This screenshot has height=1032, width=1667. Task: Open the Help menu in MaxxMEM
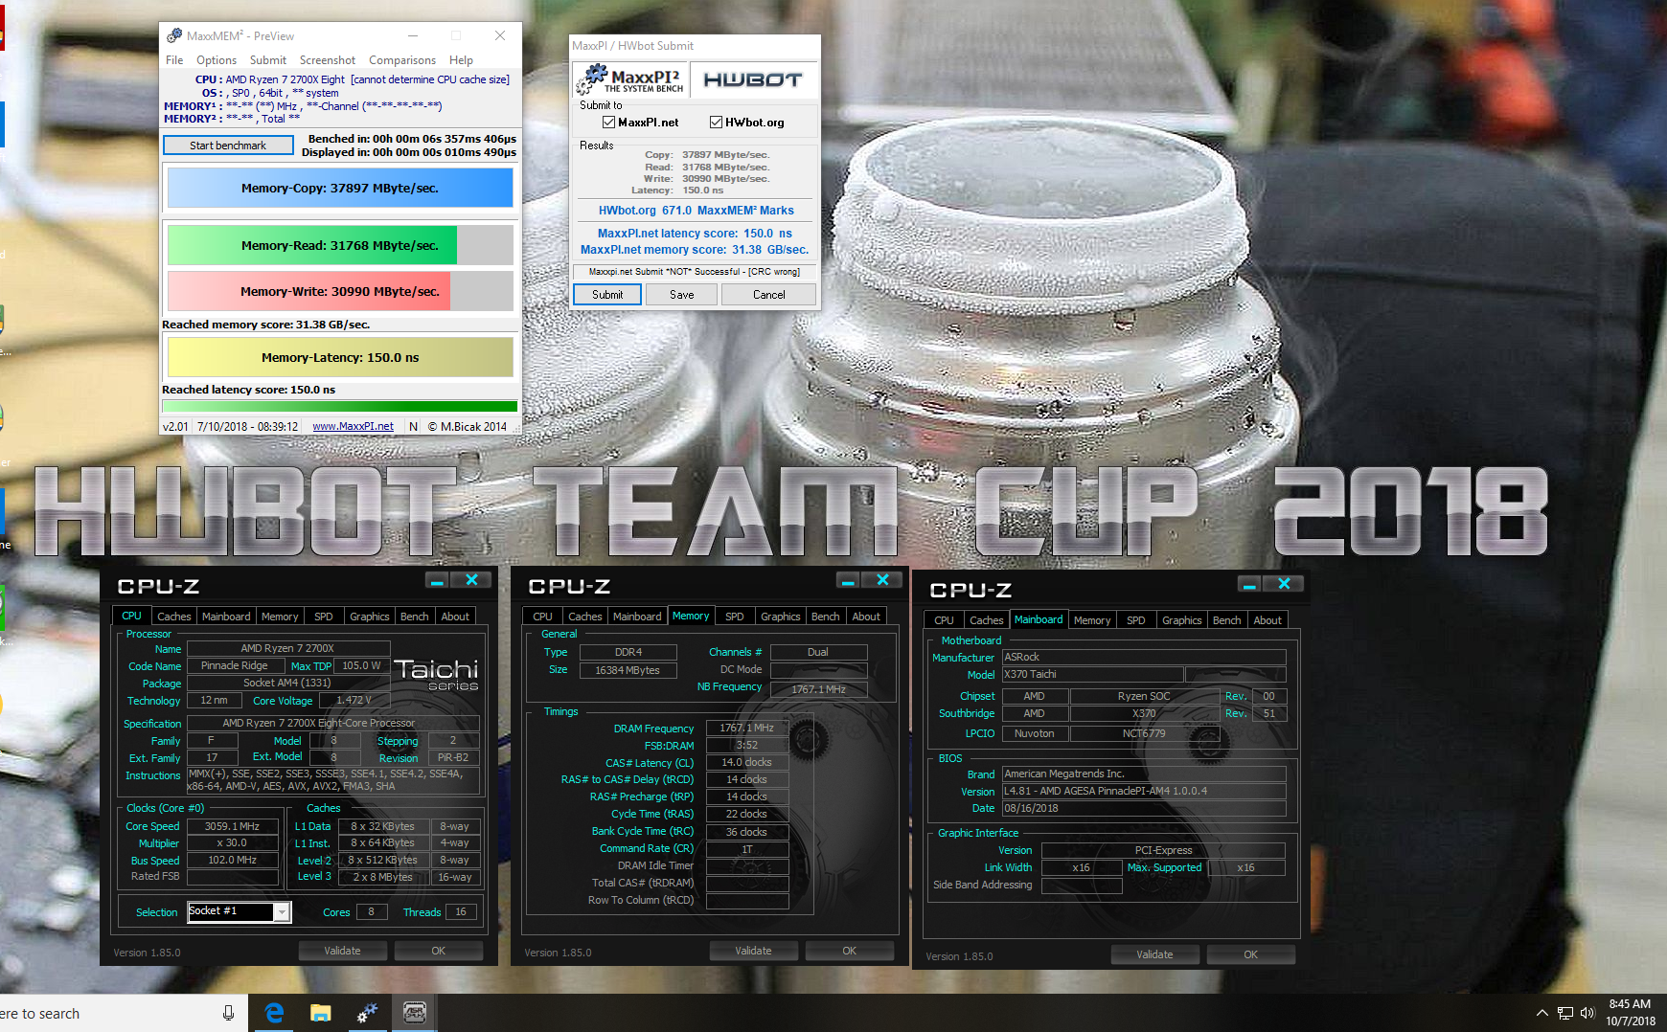[462, 60]
